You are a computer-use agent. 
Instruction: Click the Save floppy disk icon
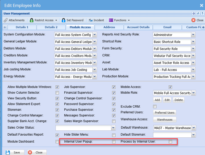click(x=8, y=152)
